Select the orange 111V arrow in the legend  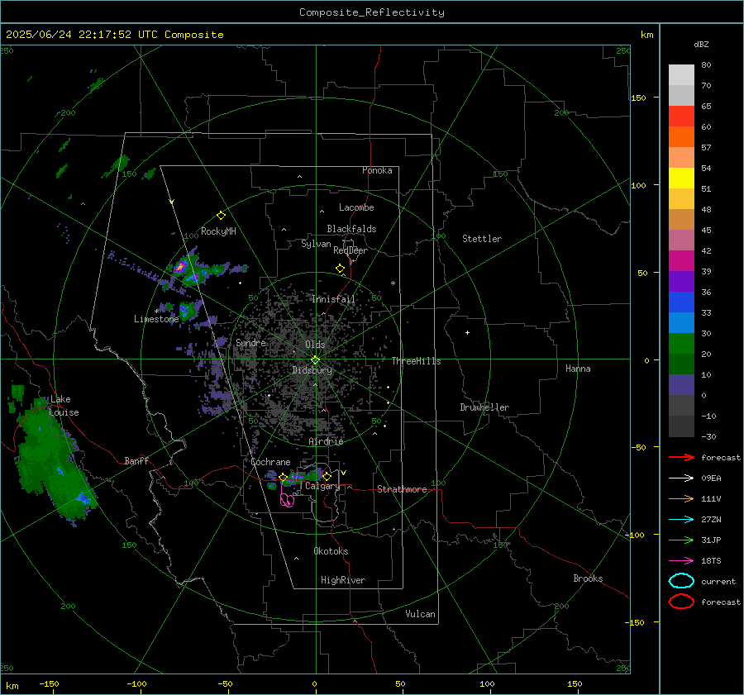tap(681, 498)
